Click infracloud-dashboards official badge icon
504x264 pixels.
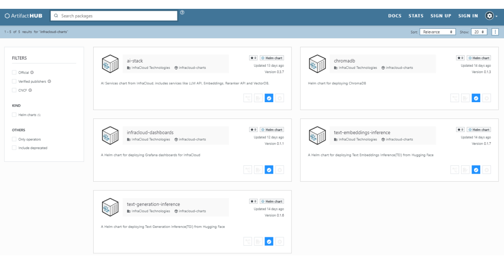pos(280,170)
